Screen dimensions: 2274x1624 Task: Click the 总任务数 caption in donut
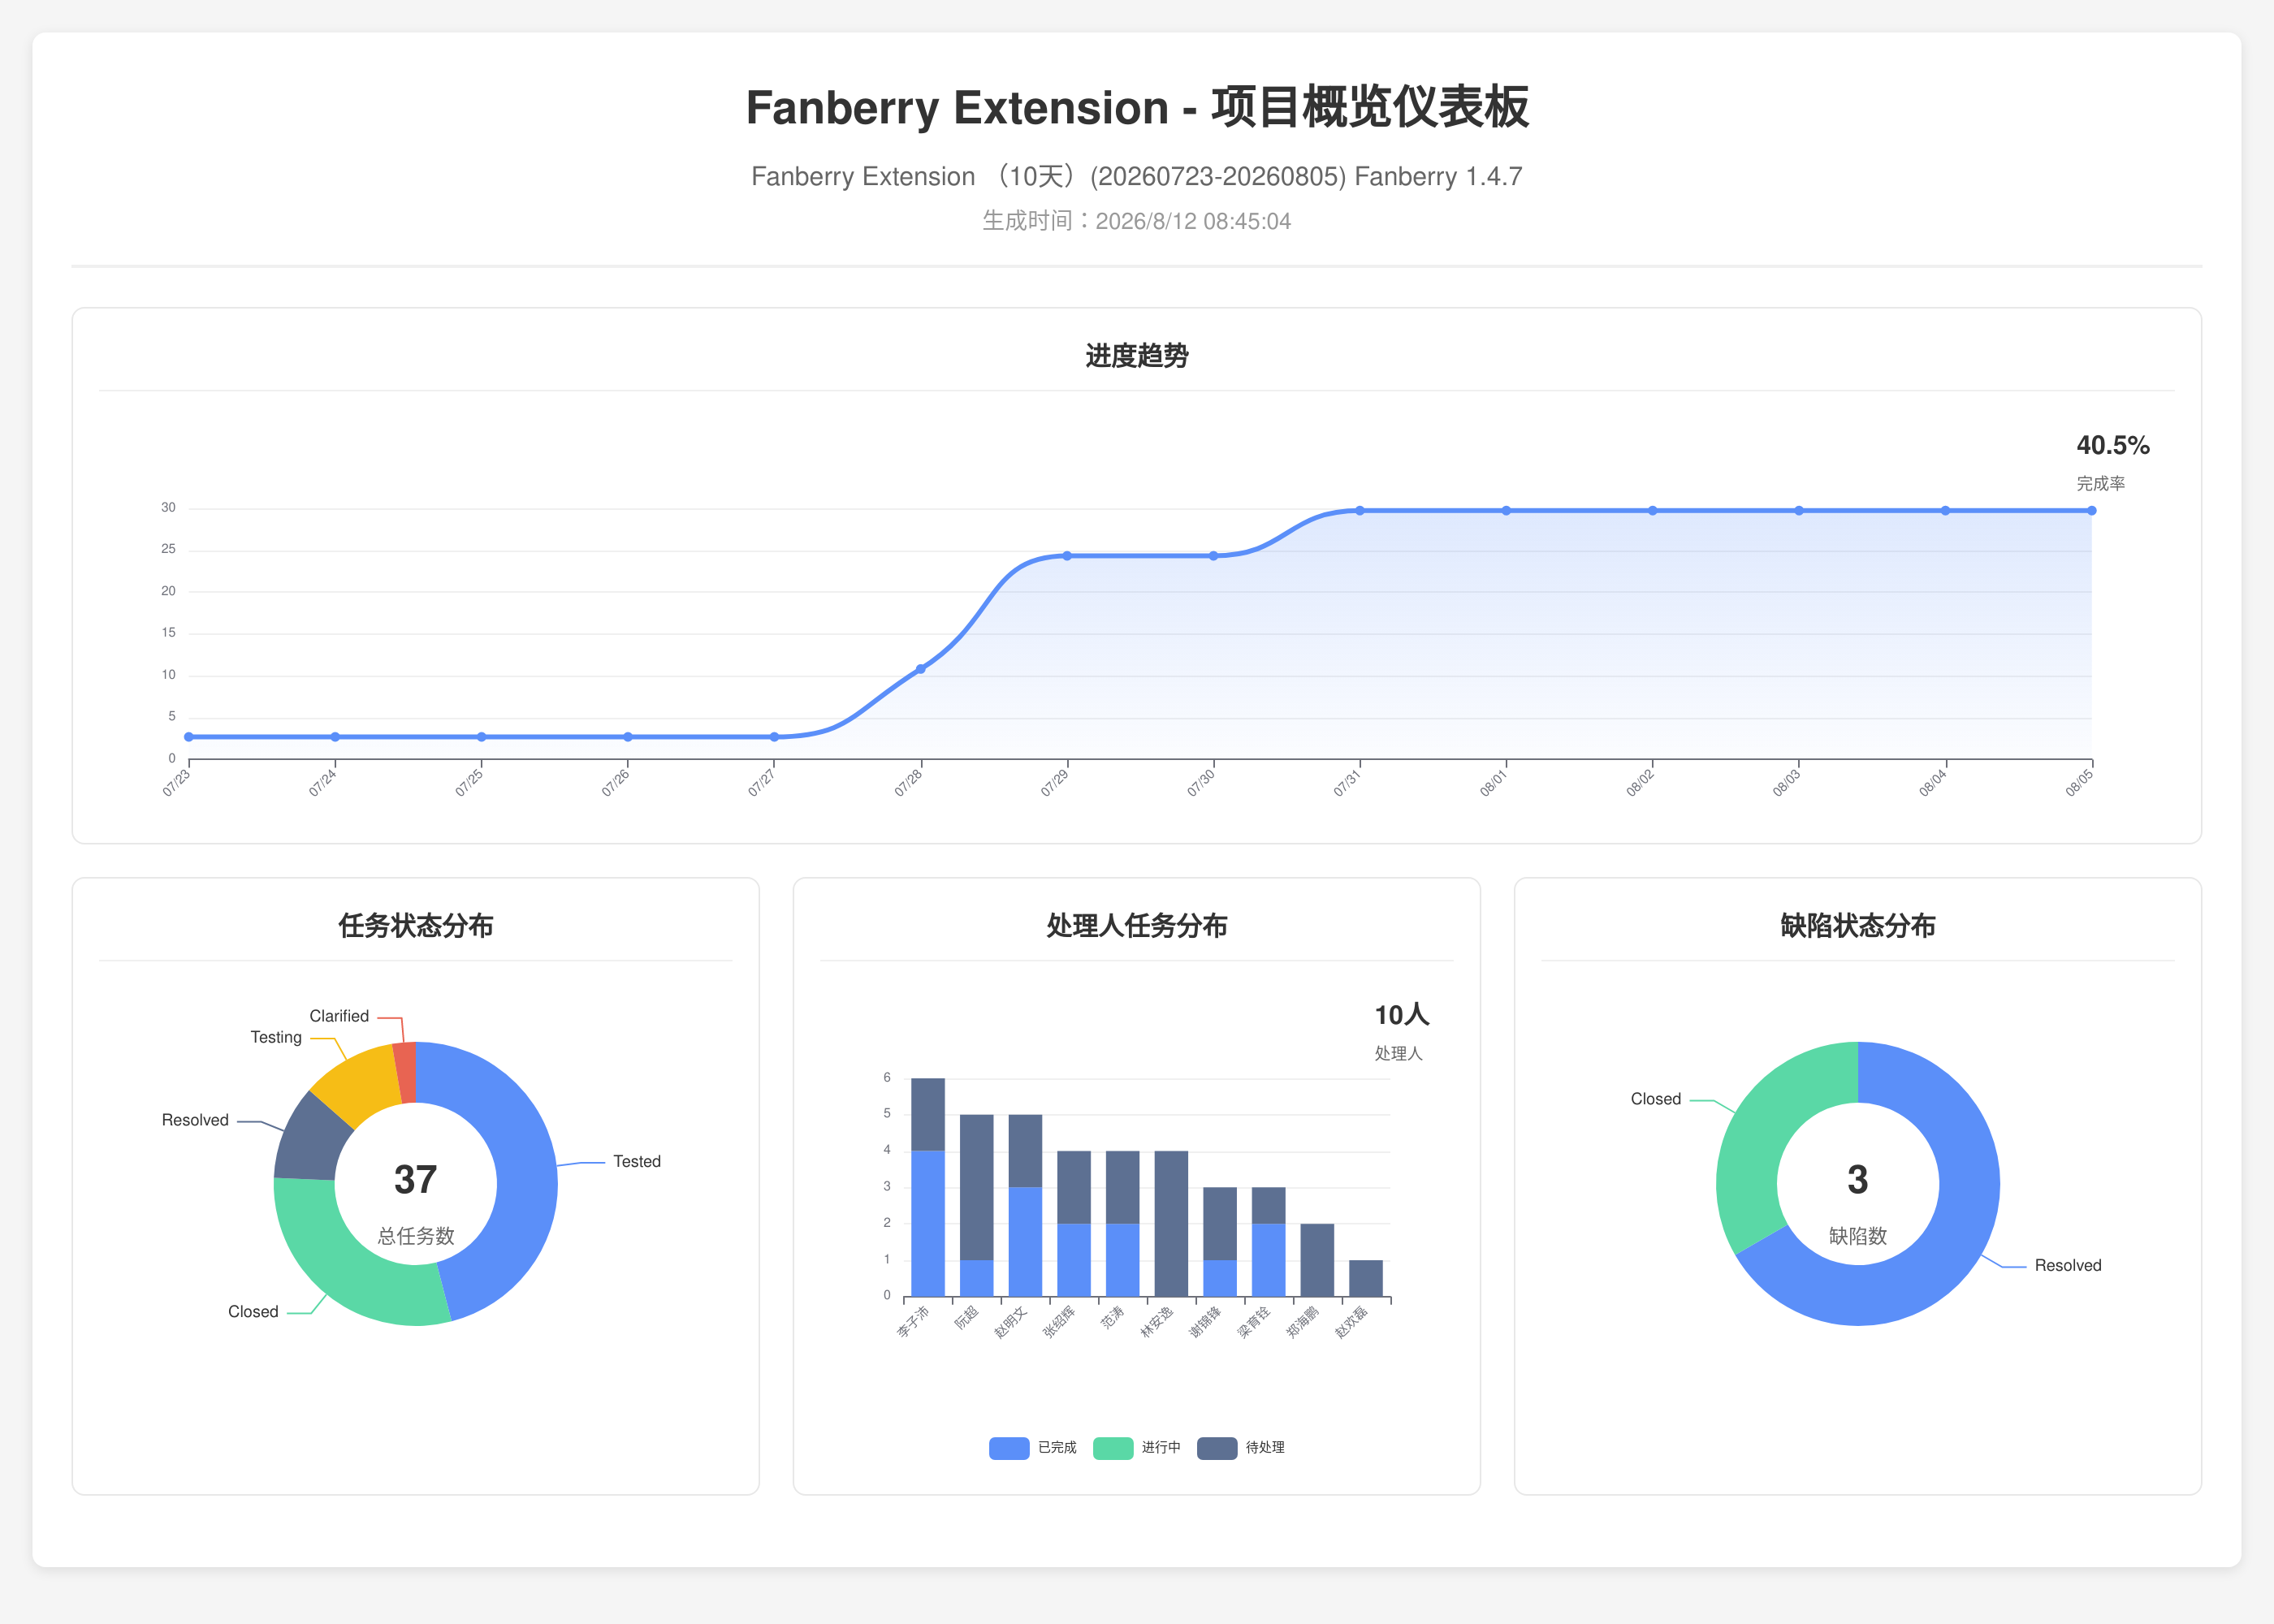(416, 1236)
